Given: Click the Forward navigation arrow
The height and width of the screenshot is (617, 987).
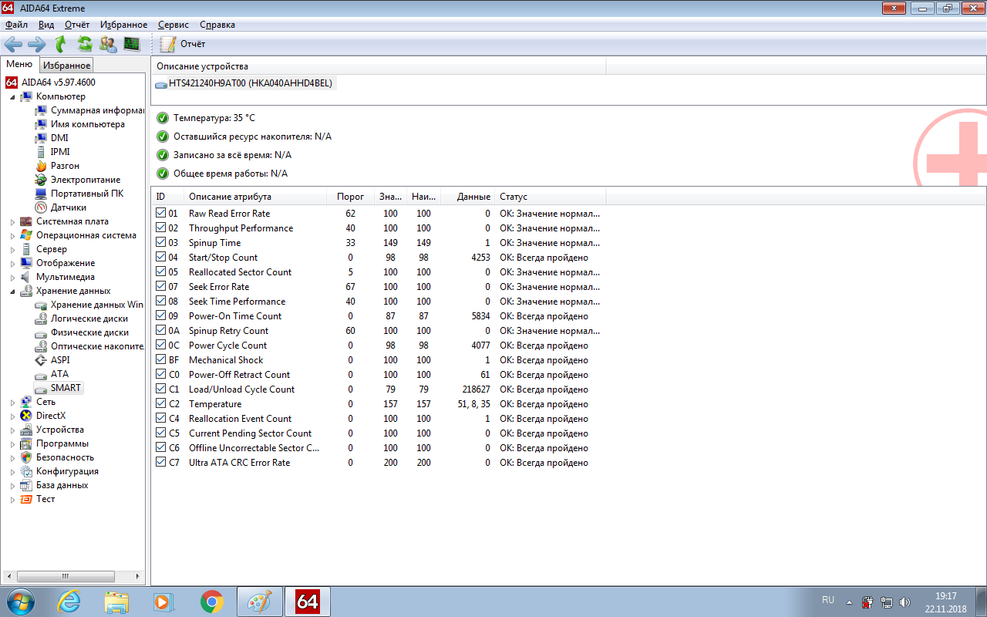Looking at the screenshot, I should pos(37,44).
